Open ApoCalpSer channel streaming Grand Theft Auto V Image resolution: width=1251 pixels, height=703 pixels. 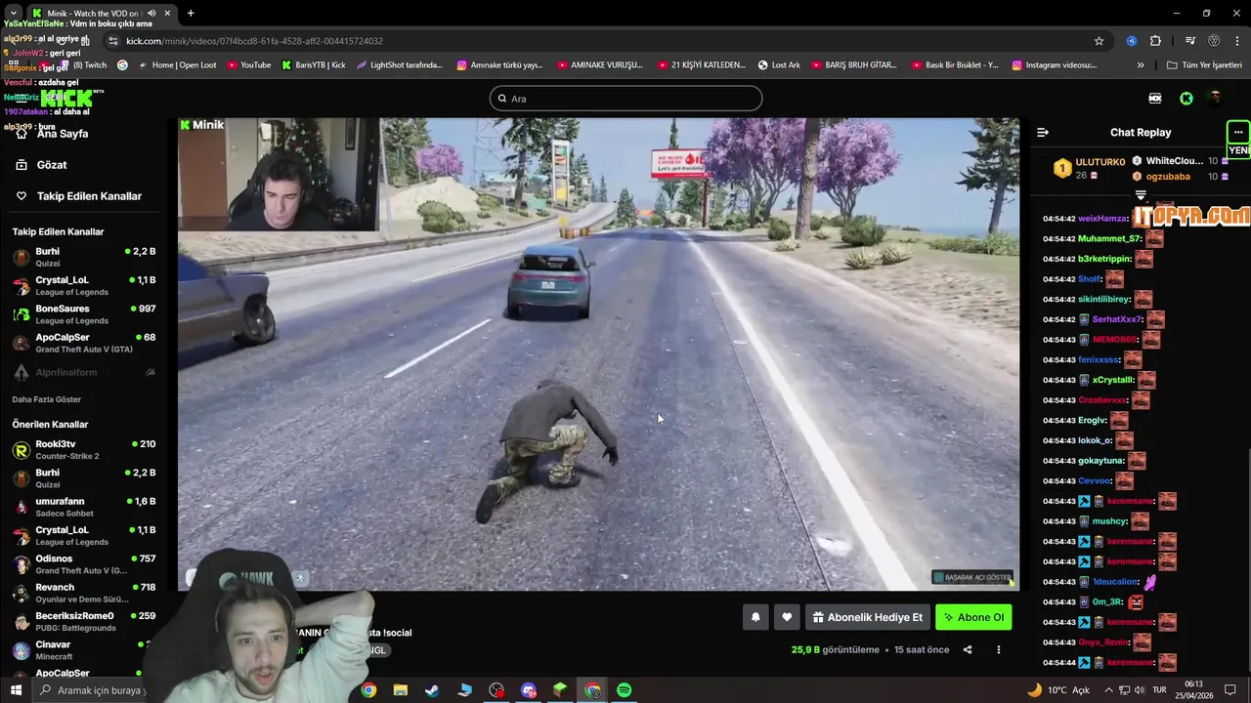83,343
